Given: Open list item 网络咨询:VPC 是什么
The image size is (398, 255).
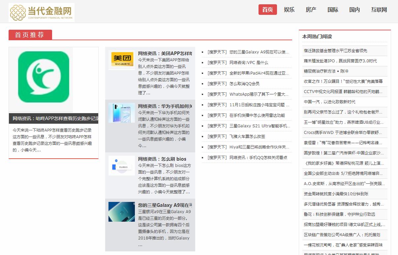Looking at the screenshot, I should pos(249,62).
